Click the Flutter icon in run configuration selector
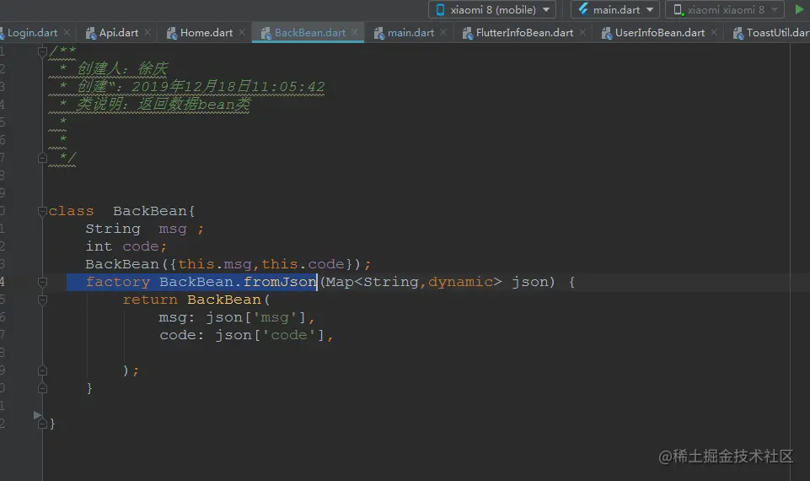 point(583,8)
